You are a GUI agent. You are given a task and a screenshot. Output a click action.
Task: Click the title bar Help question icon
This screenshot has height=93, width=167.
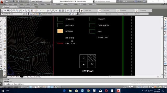tap(144, 1)
